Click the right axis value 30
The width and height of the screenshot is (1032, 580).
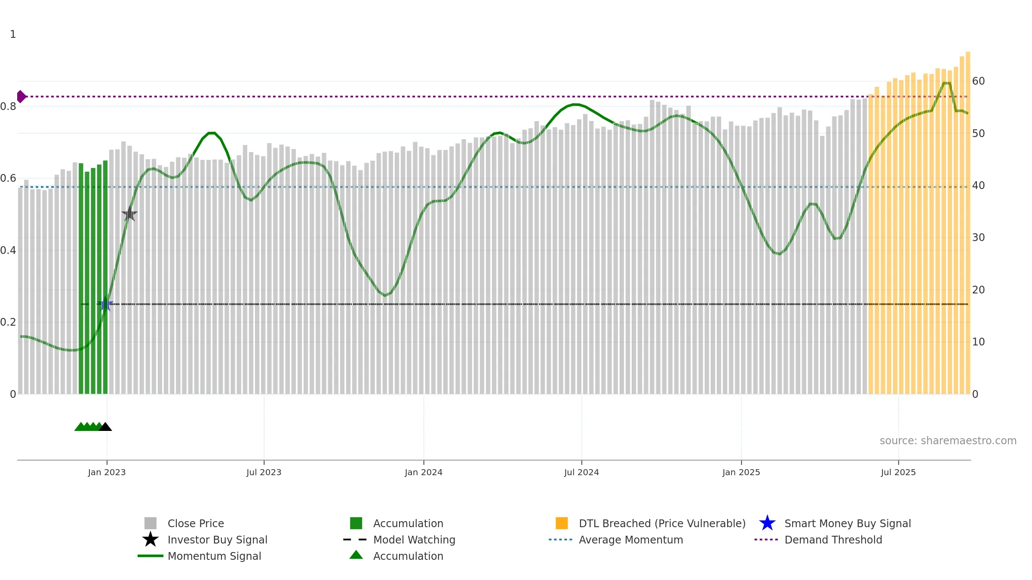[978, 238]
